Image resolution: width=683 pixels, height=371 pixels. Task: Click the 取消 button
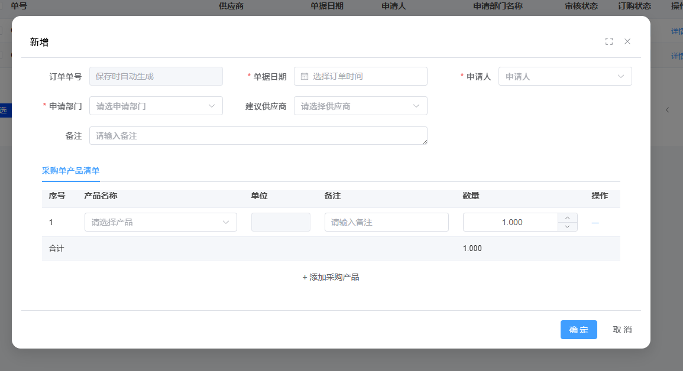click(x=622, y=330)
